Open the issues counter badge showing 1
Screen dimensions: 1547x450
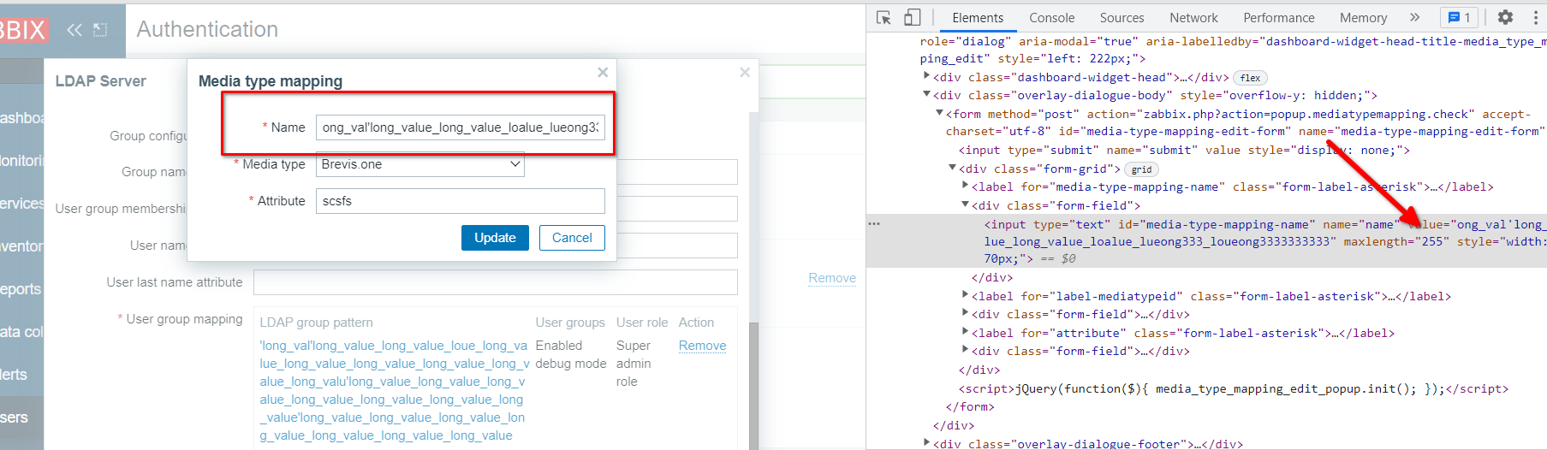1461,17
